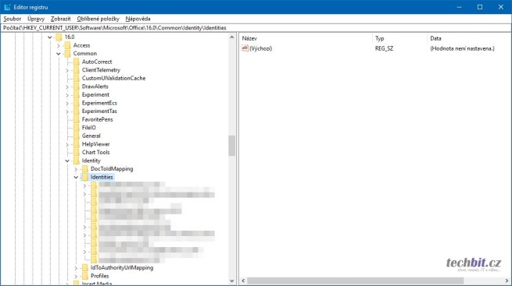Expand the ClientTelemetry key

pyautogui.click(x=67, y=70)
